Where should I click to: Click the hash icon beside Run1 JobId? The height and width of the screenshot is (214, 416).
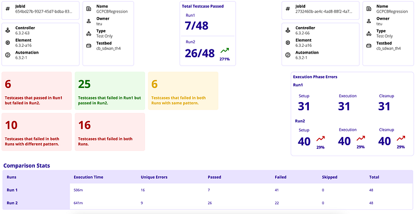pyautogui.click(x=8, y=9)
